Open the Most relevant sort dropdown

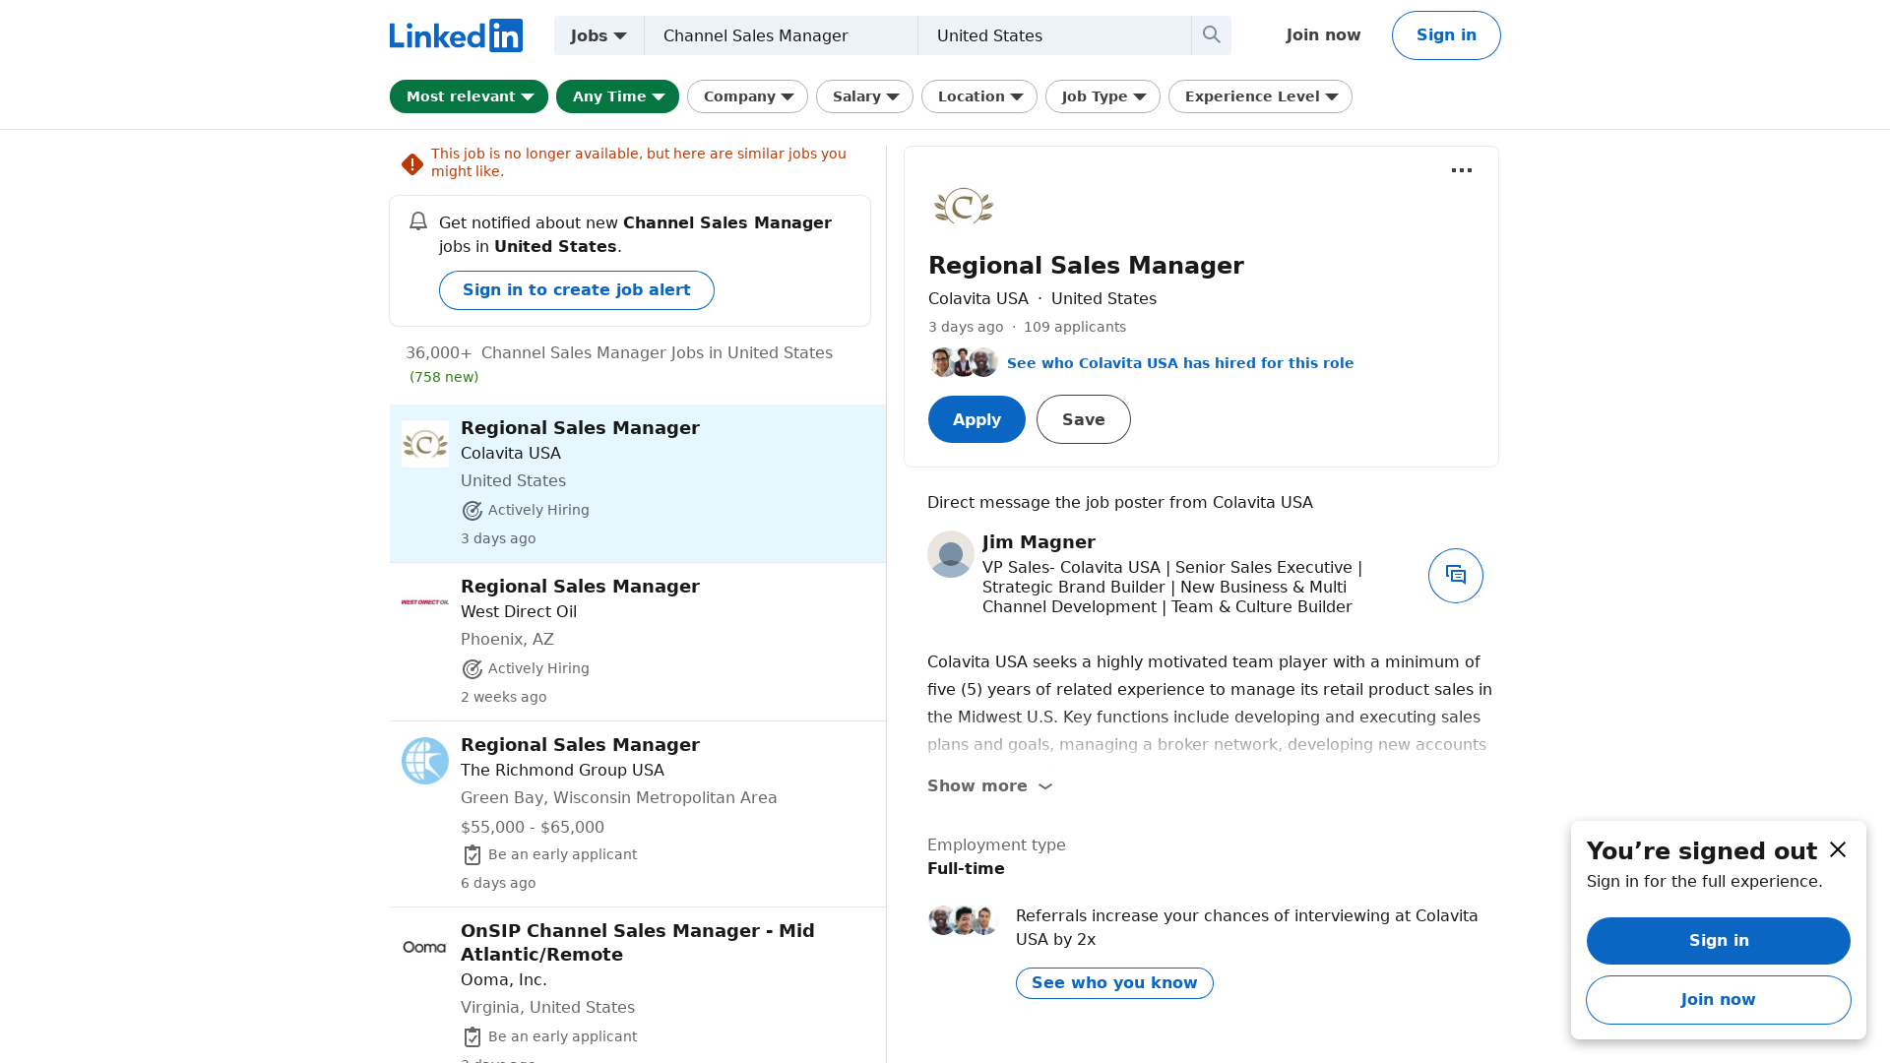coord(469,96)
